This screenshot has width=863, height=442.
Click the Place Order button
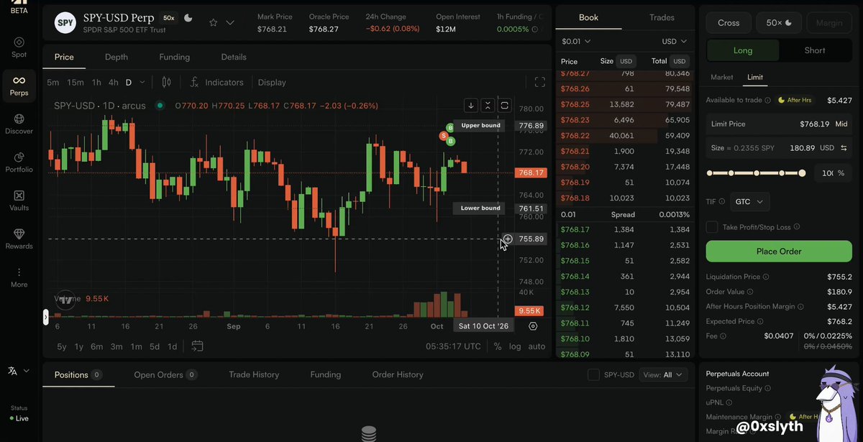[779, 252]
